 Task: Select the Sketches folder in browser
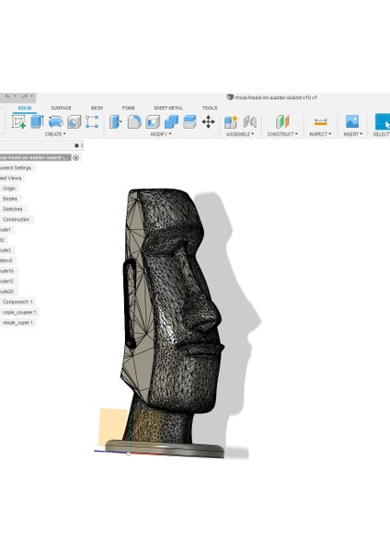coord(12,209)
